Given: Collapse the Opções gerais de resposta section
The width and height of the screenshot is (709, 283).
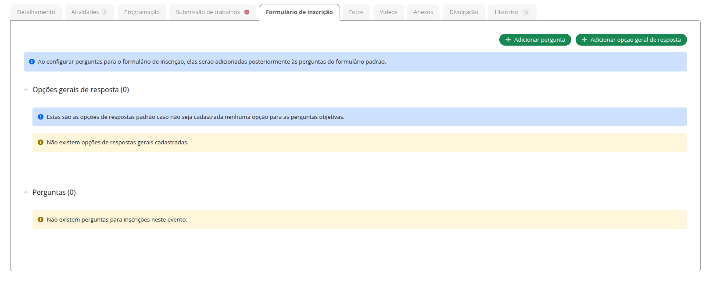Looking at the screenshot, I should point(26,90).
